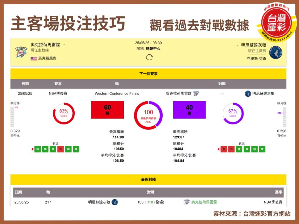
Task: Click NBA季後賽 in the 23/05/25 row
Action: pyautogui.click(x=273, y=202)
